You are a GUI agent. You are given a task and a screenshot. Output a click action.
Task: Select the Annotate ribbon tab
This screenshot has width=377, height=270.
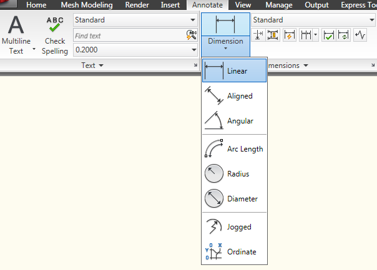207,5
